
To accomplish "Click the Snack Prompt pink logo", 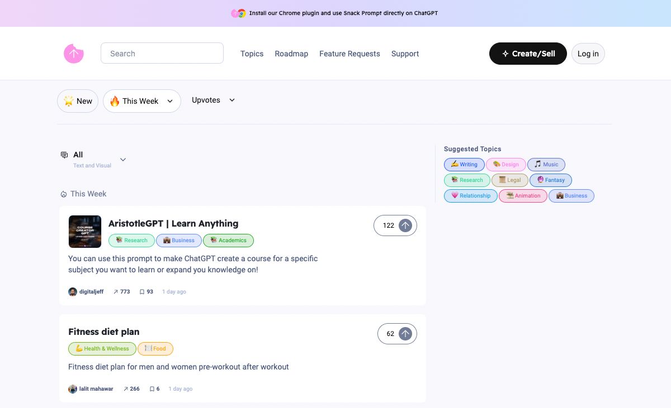I will 73,54.
